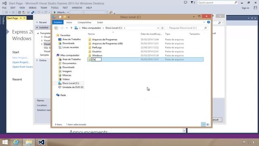Open the HELP menu in Visual Studio
This screenshot has width=259, height=146.
(x=89, y=8)
